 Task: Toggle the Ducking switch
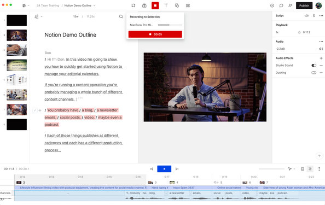click(x=314, y=73)
